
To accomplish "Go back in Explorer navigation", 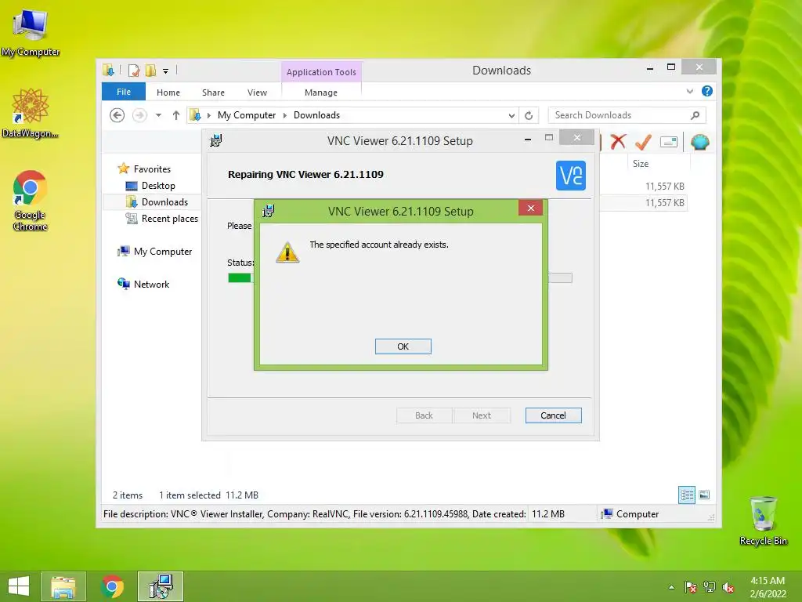I will pos(117,115).
